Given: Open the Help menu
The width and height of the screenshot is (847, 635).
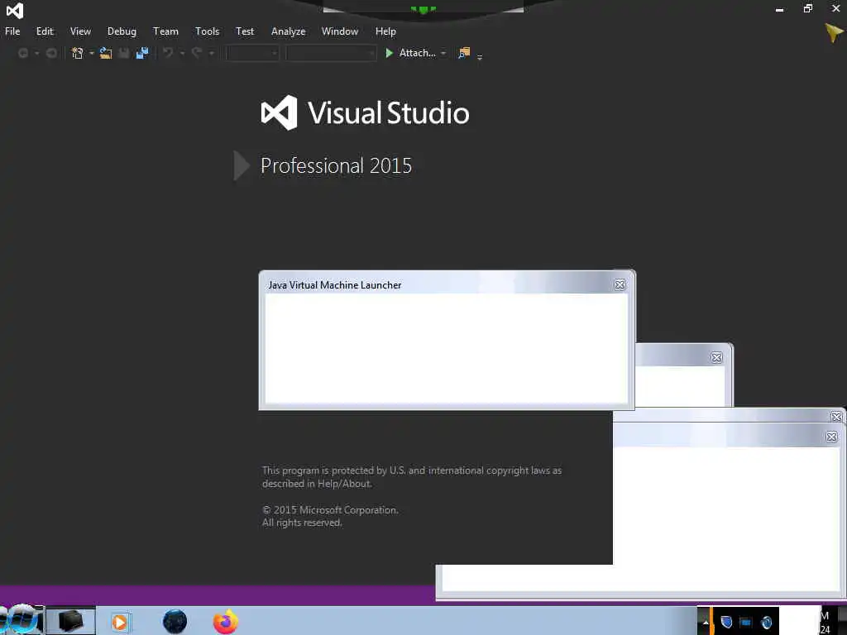Looking at the screenshot, I should tap(385, 31).
